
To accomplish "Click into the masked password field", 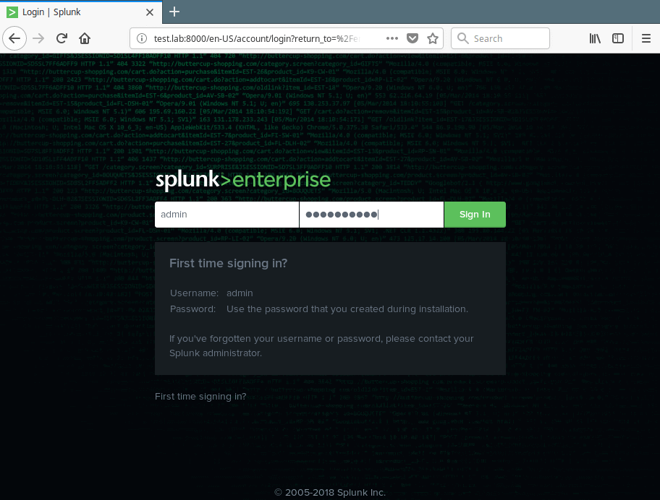I will (371, 215).
